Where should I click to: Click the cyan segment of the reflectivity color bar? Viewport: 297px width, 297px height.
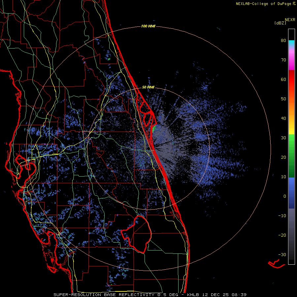pos(291,43)
